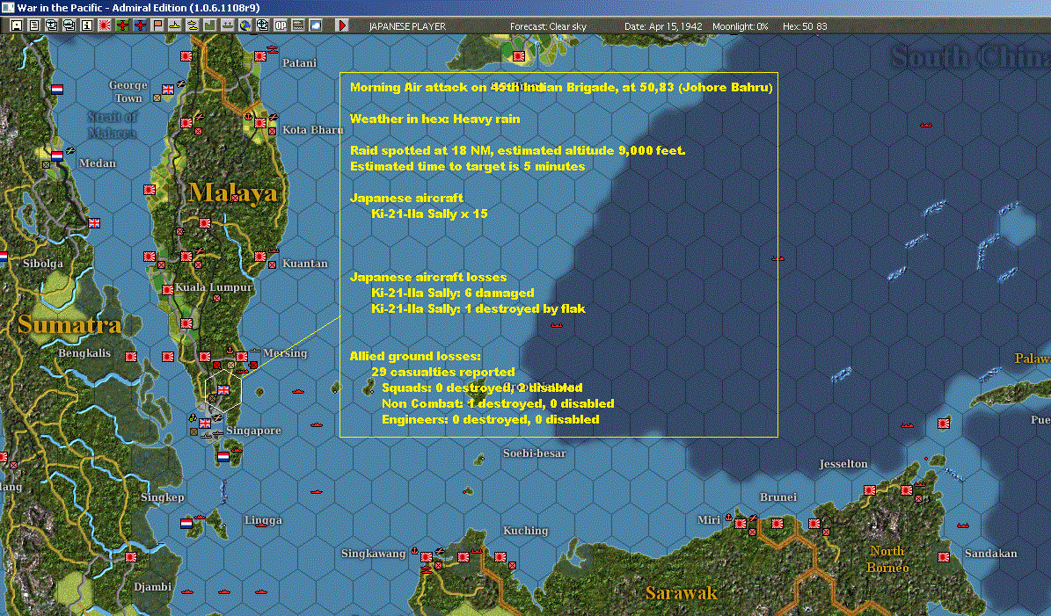Select British flag marker at George Town
This screenshot has height=616, width=1051.
click(168, 89)
